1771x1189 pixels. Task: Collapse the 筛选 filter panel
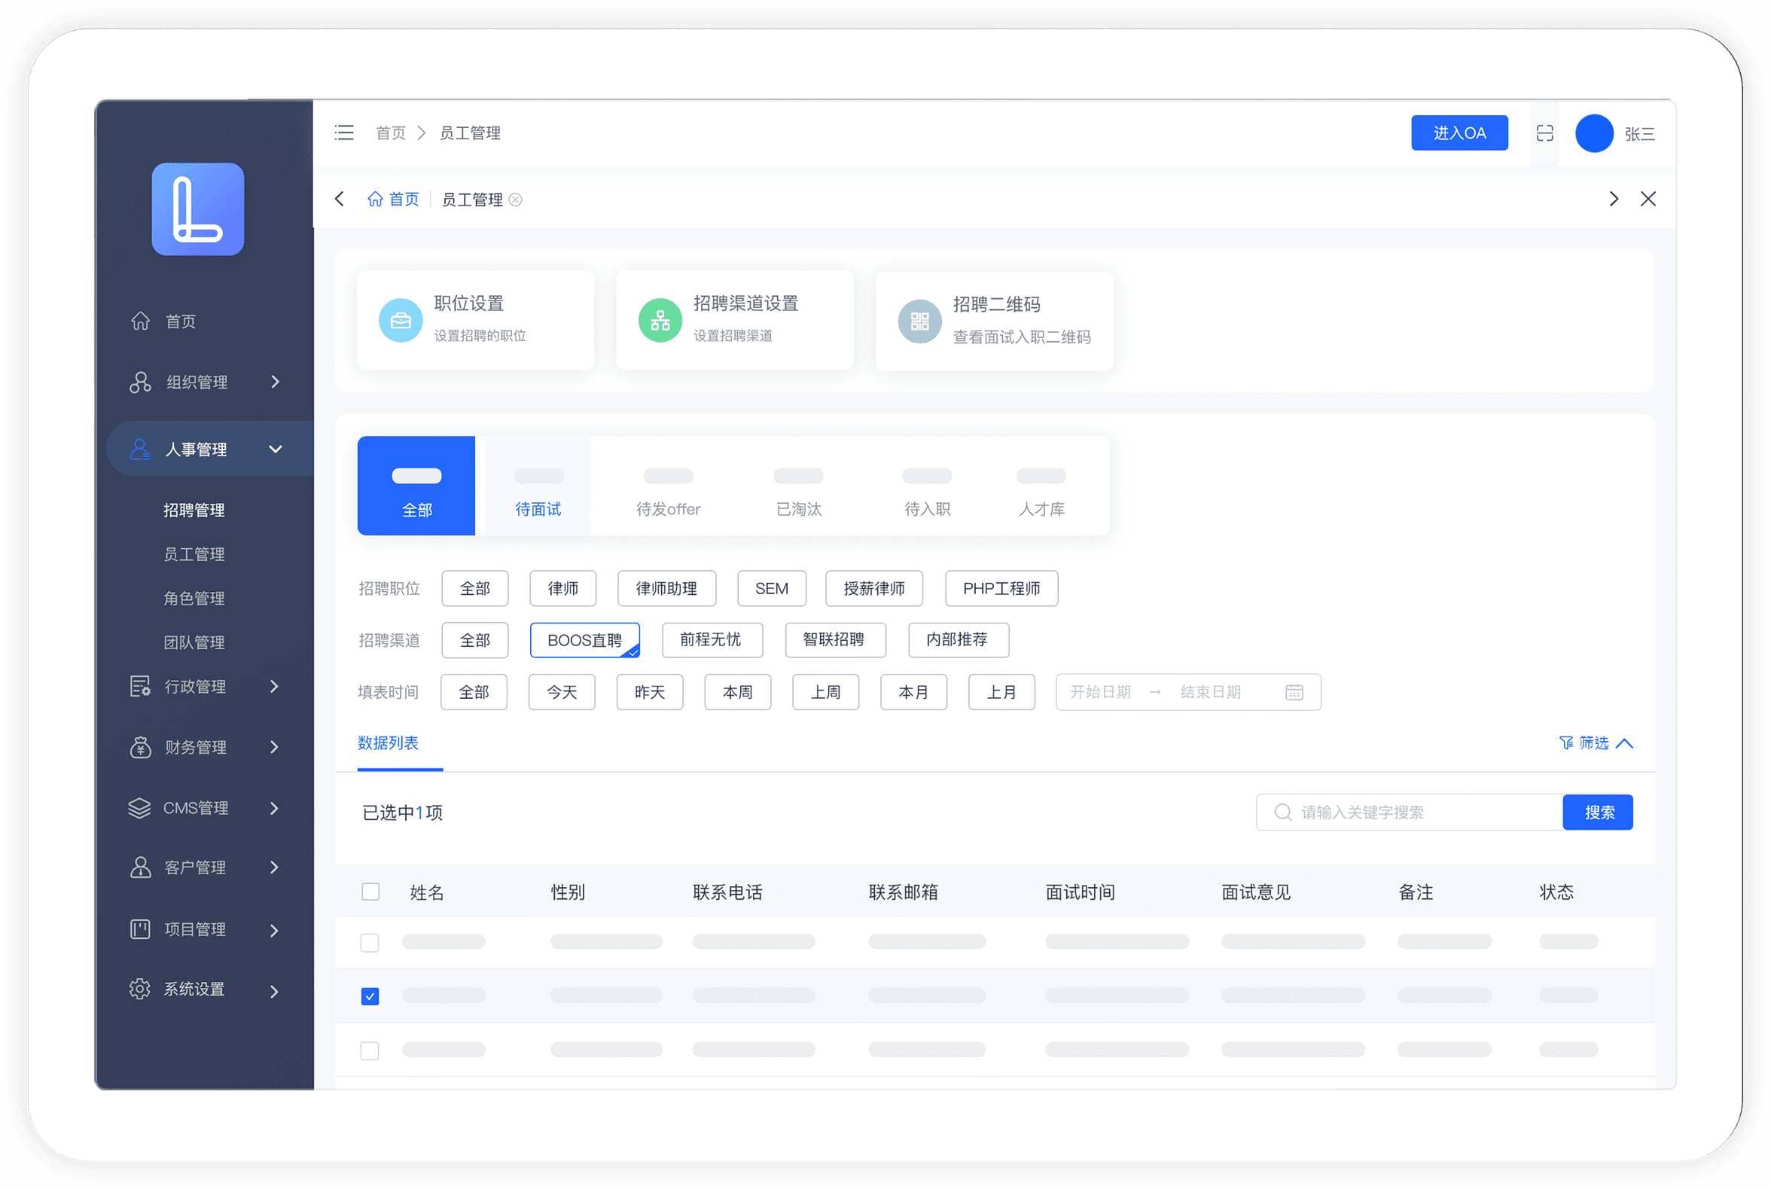click(x=1595, y=743)
